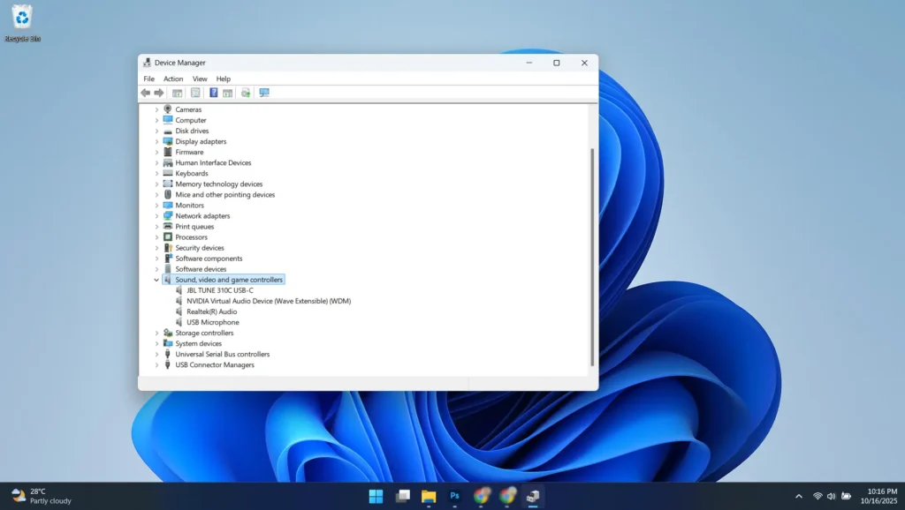Click the Forward navigation arrow in the toolbar

[x=159, y=92]
